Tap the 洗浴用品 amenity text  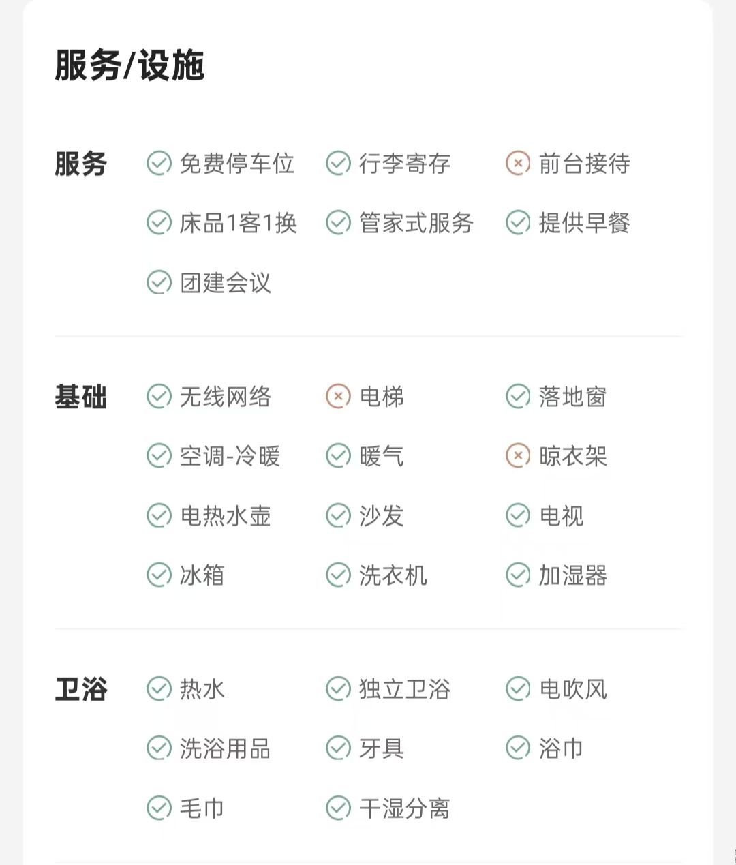[225, 748]
